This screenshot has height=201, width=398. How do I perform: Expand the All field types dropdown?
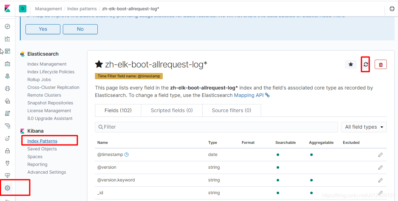364,127
